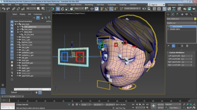Expand Editable Spline in modifier stack
Screen dimensions: 197x110
(168, 29)
